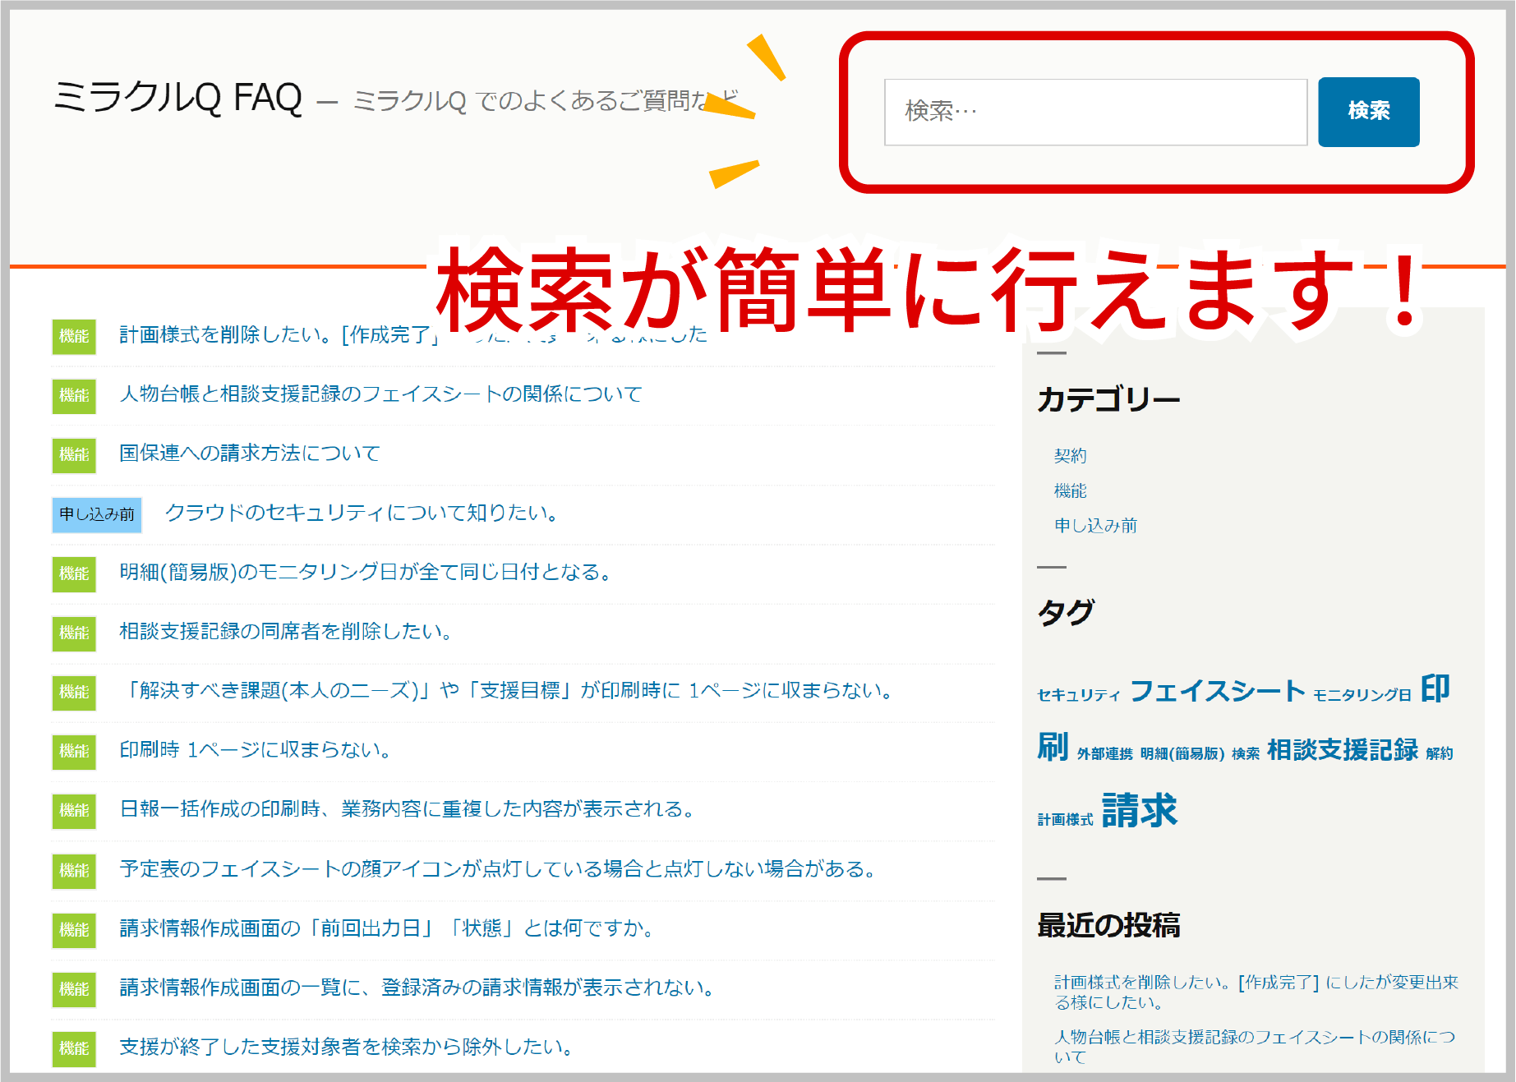Click the モニタリング日 tag
This screenshot has height=1082, width=1516.
click(1362, 695)
